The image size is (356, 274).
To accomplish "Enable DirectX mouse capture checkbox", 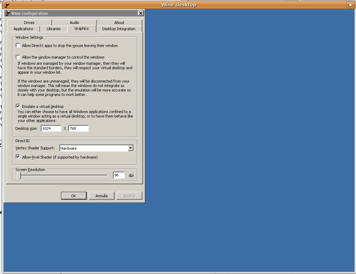I will [18, 45].
